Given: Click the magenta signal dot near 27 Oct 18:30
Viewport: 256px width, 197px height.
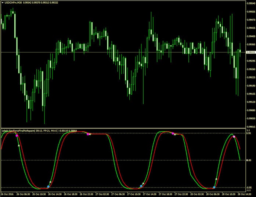Looking at the screenshot, I should 173,133.
